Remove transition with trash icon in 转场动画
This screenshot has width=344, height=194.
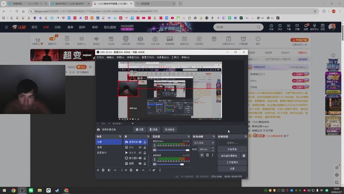207,155
